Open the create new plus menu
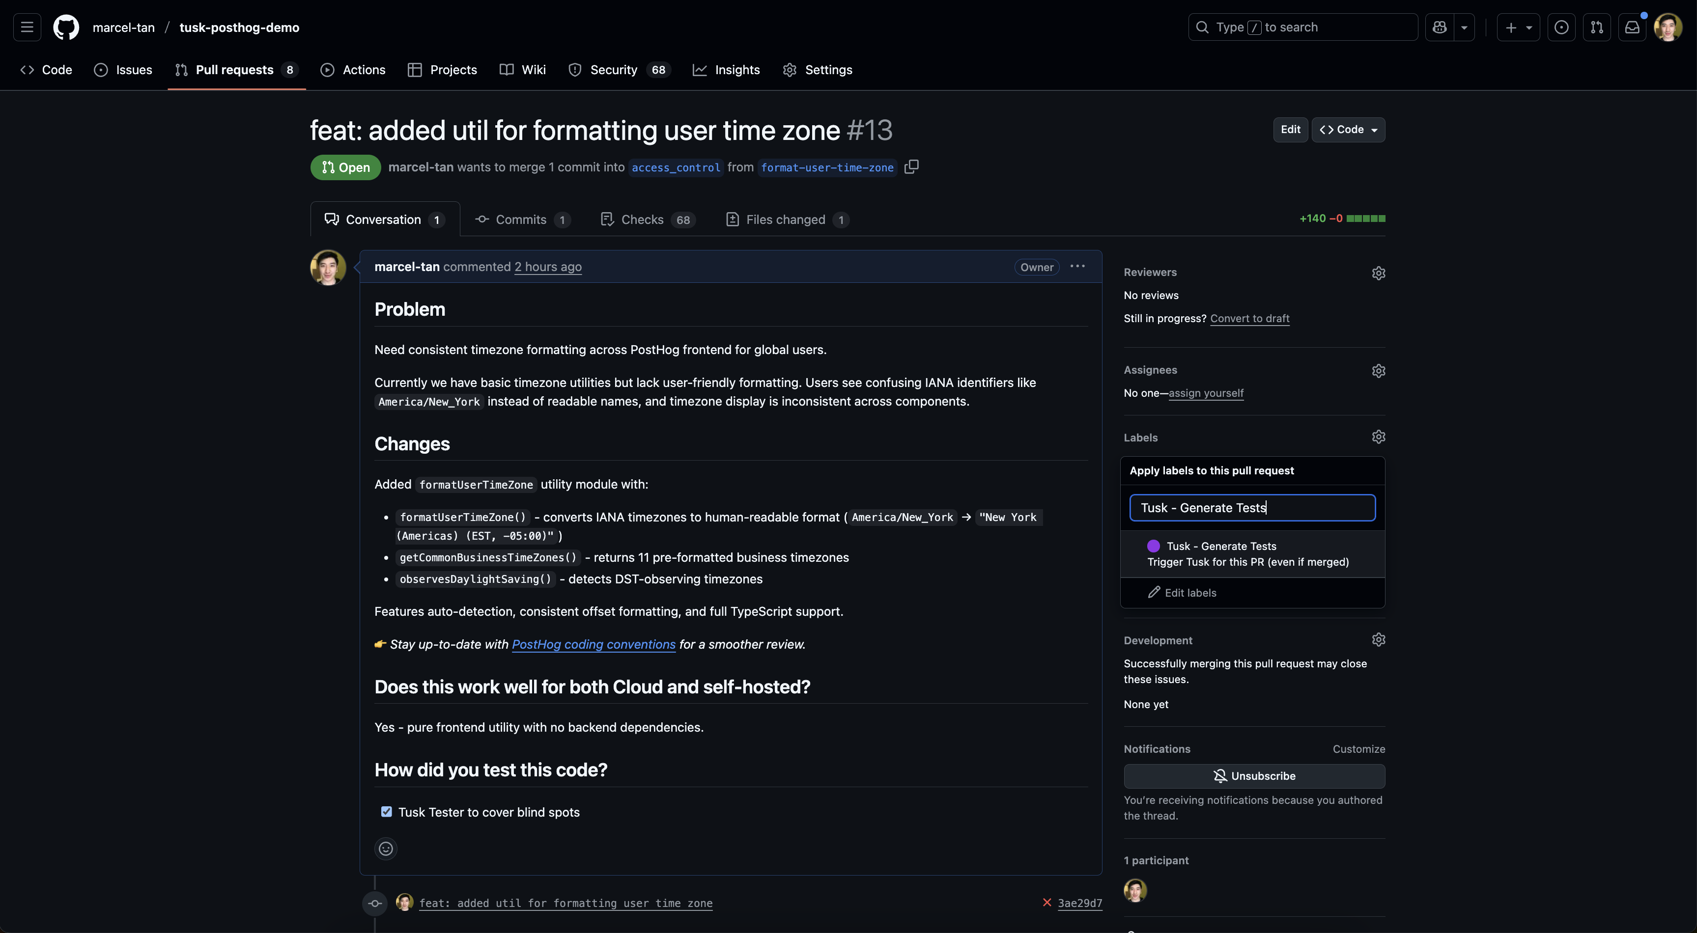 1518,27
